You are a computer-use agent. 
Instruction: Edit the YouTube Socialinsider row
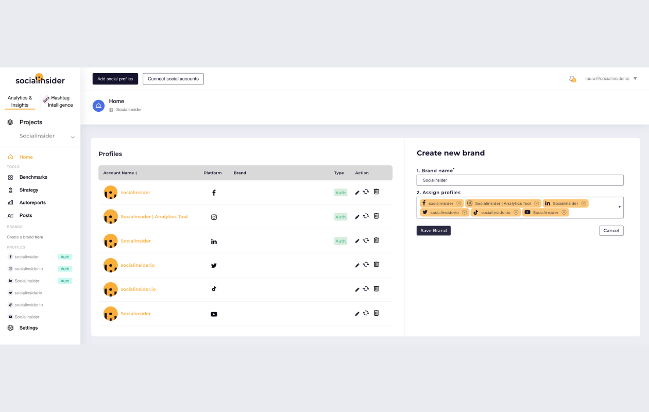coord(357,314)
